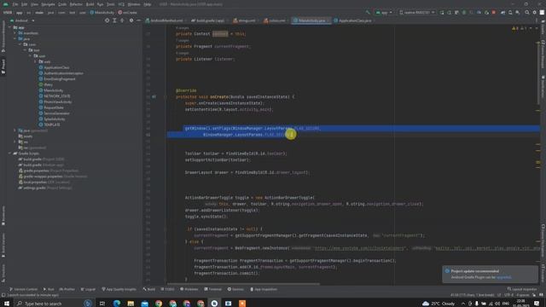Viewport: 546px width, 307px height.
Task: Open the Problems tool window
Action: click(189, 289)
